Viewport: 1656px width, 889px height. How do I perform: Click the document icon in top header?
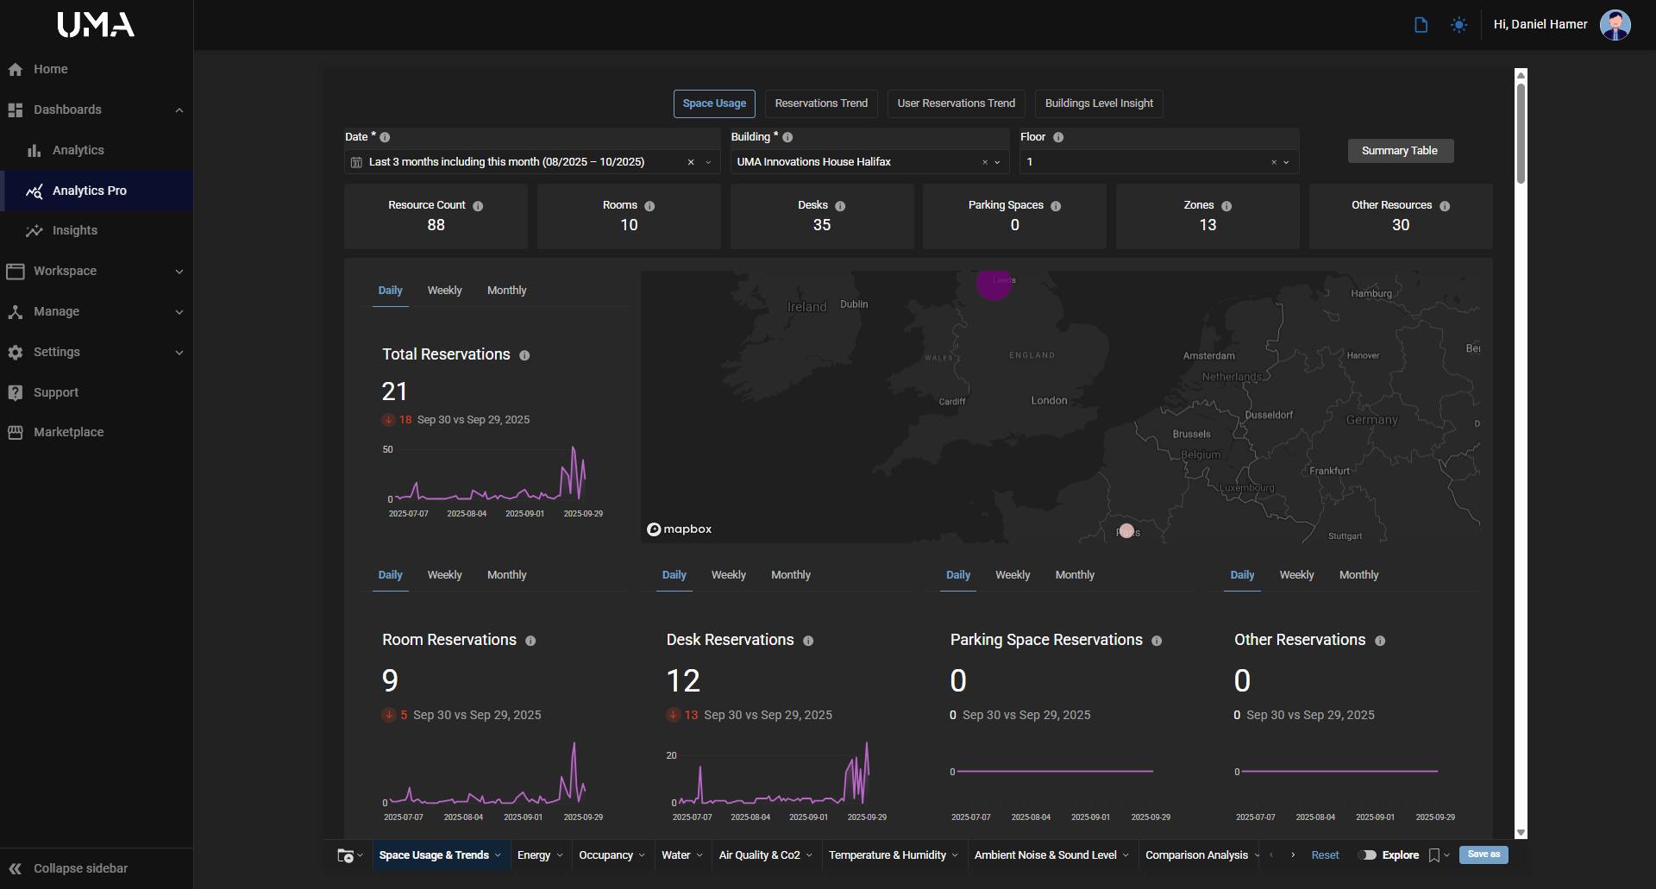point(1421,25)
